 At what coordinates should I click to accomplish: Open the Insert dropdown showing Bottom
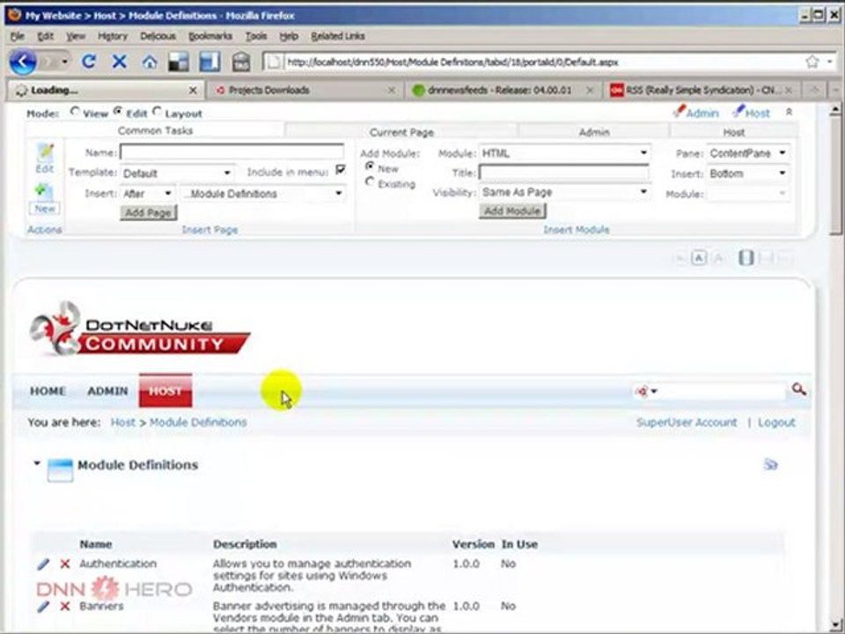click(x=748, y=173)
